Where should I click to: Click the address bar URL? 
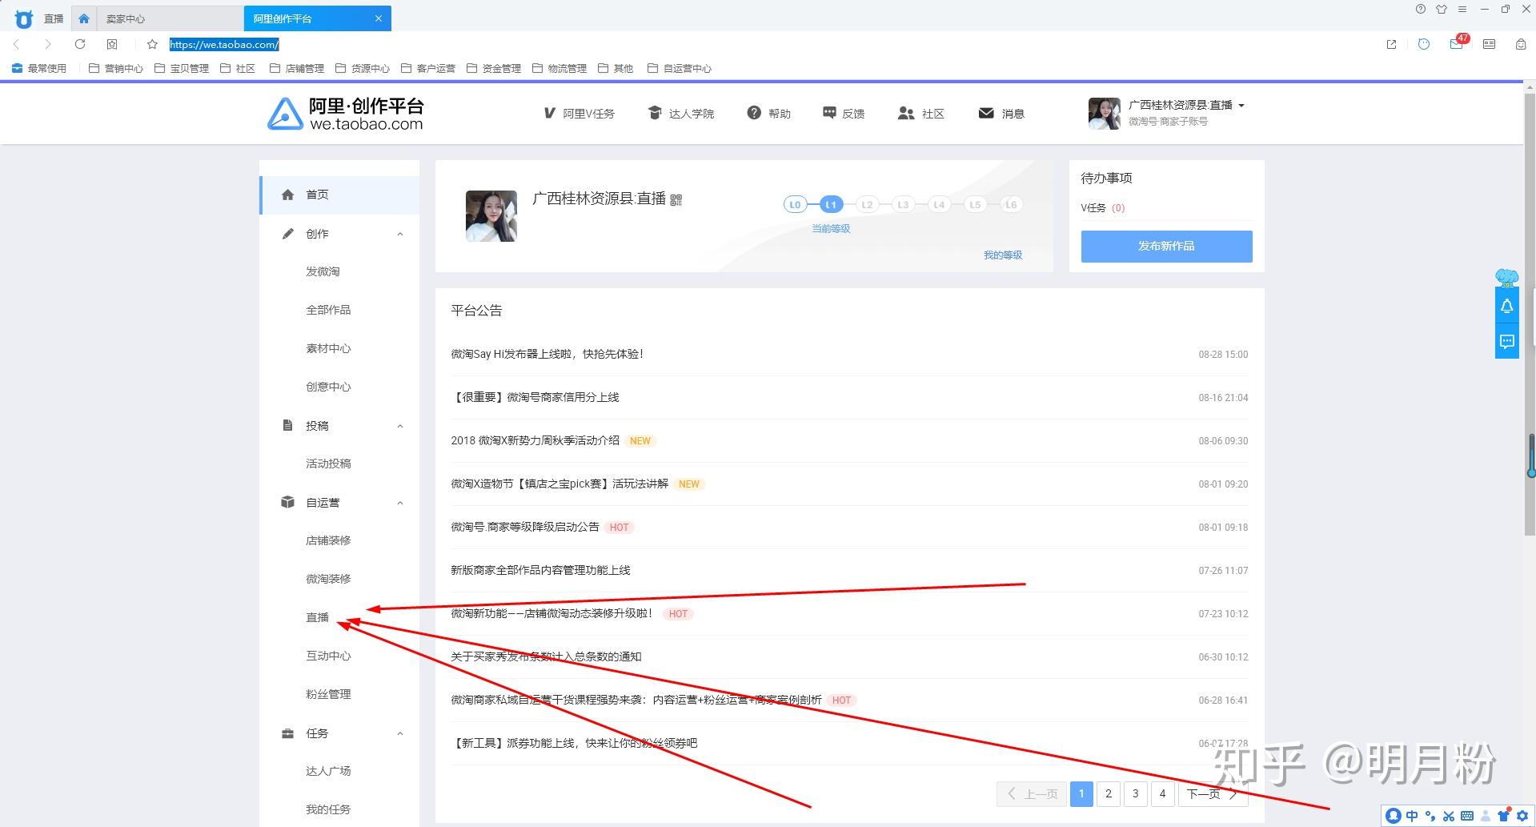224,44
